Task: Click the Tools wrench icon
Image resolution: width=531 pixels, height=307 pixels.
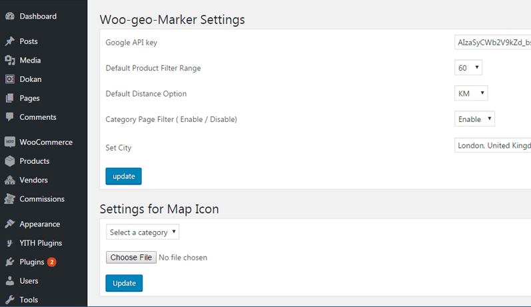Action: [10, 300]
